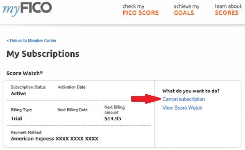Click the Subscription Status label
Image resolution: width=245 pixels, height=150 pixels.
tap(28, 87)
